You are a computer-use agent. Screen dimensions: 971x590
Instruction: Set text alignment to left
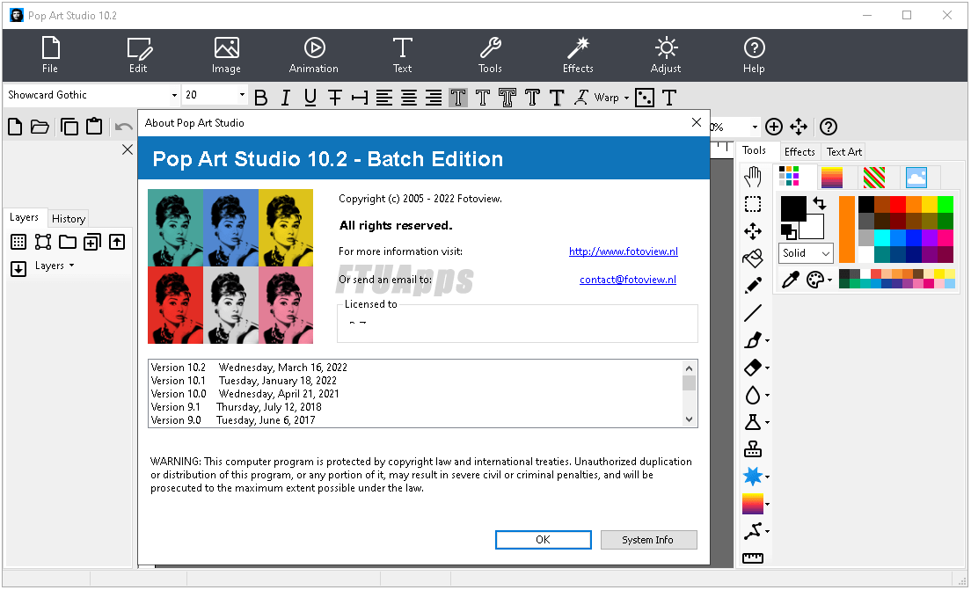coord(384,98)
